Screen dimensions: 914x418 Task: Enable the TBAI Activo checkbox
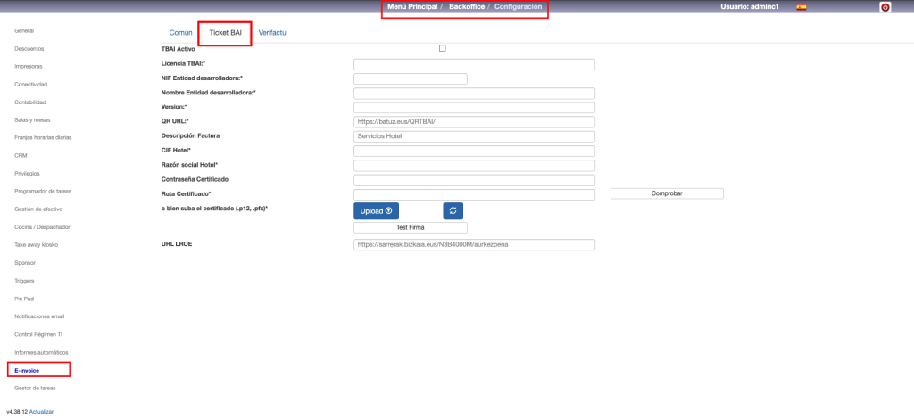tap(443, 48)
